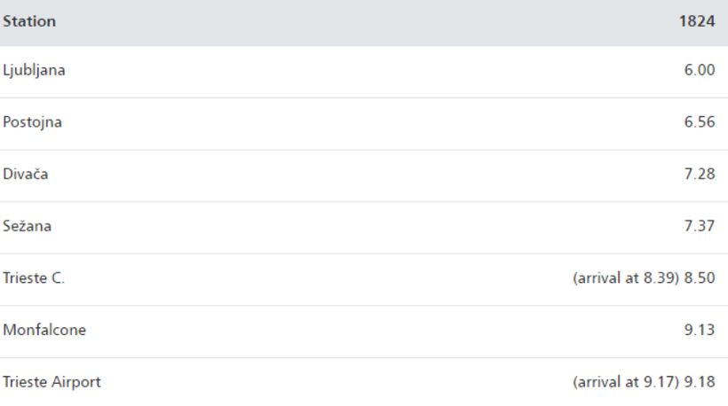Screen dimensions: 728x406
Task: Click the 6.56 Postojna time
Action: coord(700,122)
